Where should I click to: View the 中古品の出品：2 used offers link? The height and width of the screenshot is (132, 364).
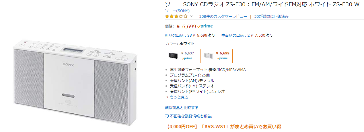click(x=235, y=36)
